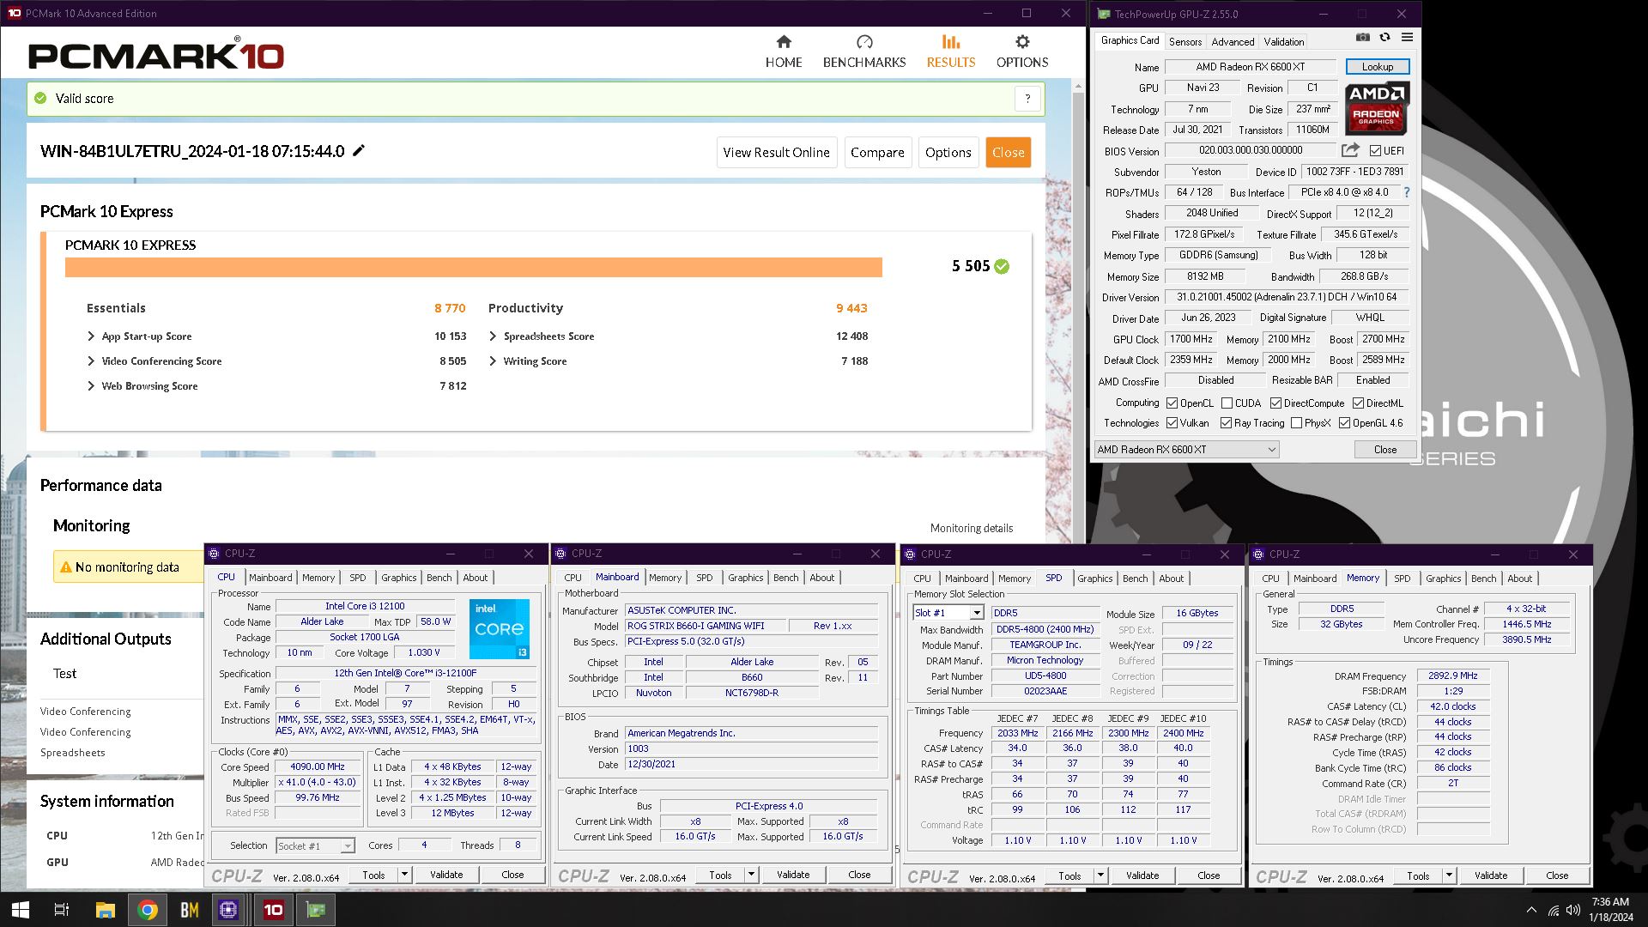Open About tab in Memory CPU-Z window
The height and width of the screenshot is (927, 1648).
pos(1519,579)
